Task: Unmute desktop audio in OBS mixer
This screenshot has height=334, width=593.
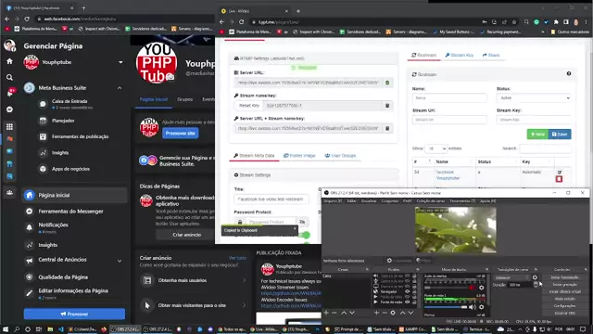Action: click(x=472, y=288)
